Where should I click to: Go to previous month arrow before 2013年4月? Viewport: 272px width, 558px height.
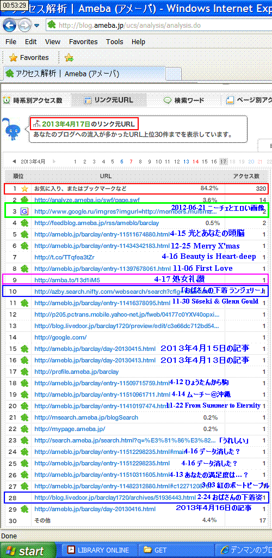(x=14, y=161)
